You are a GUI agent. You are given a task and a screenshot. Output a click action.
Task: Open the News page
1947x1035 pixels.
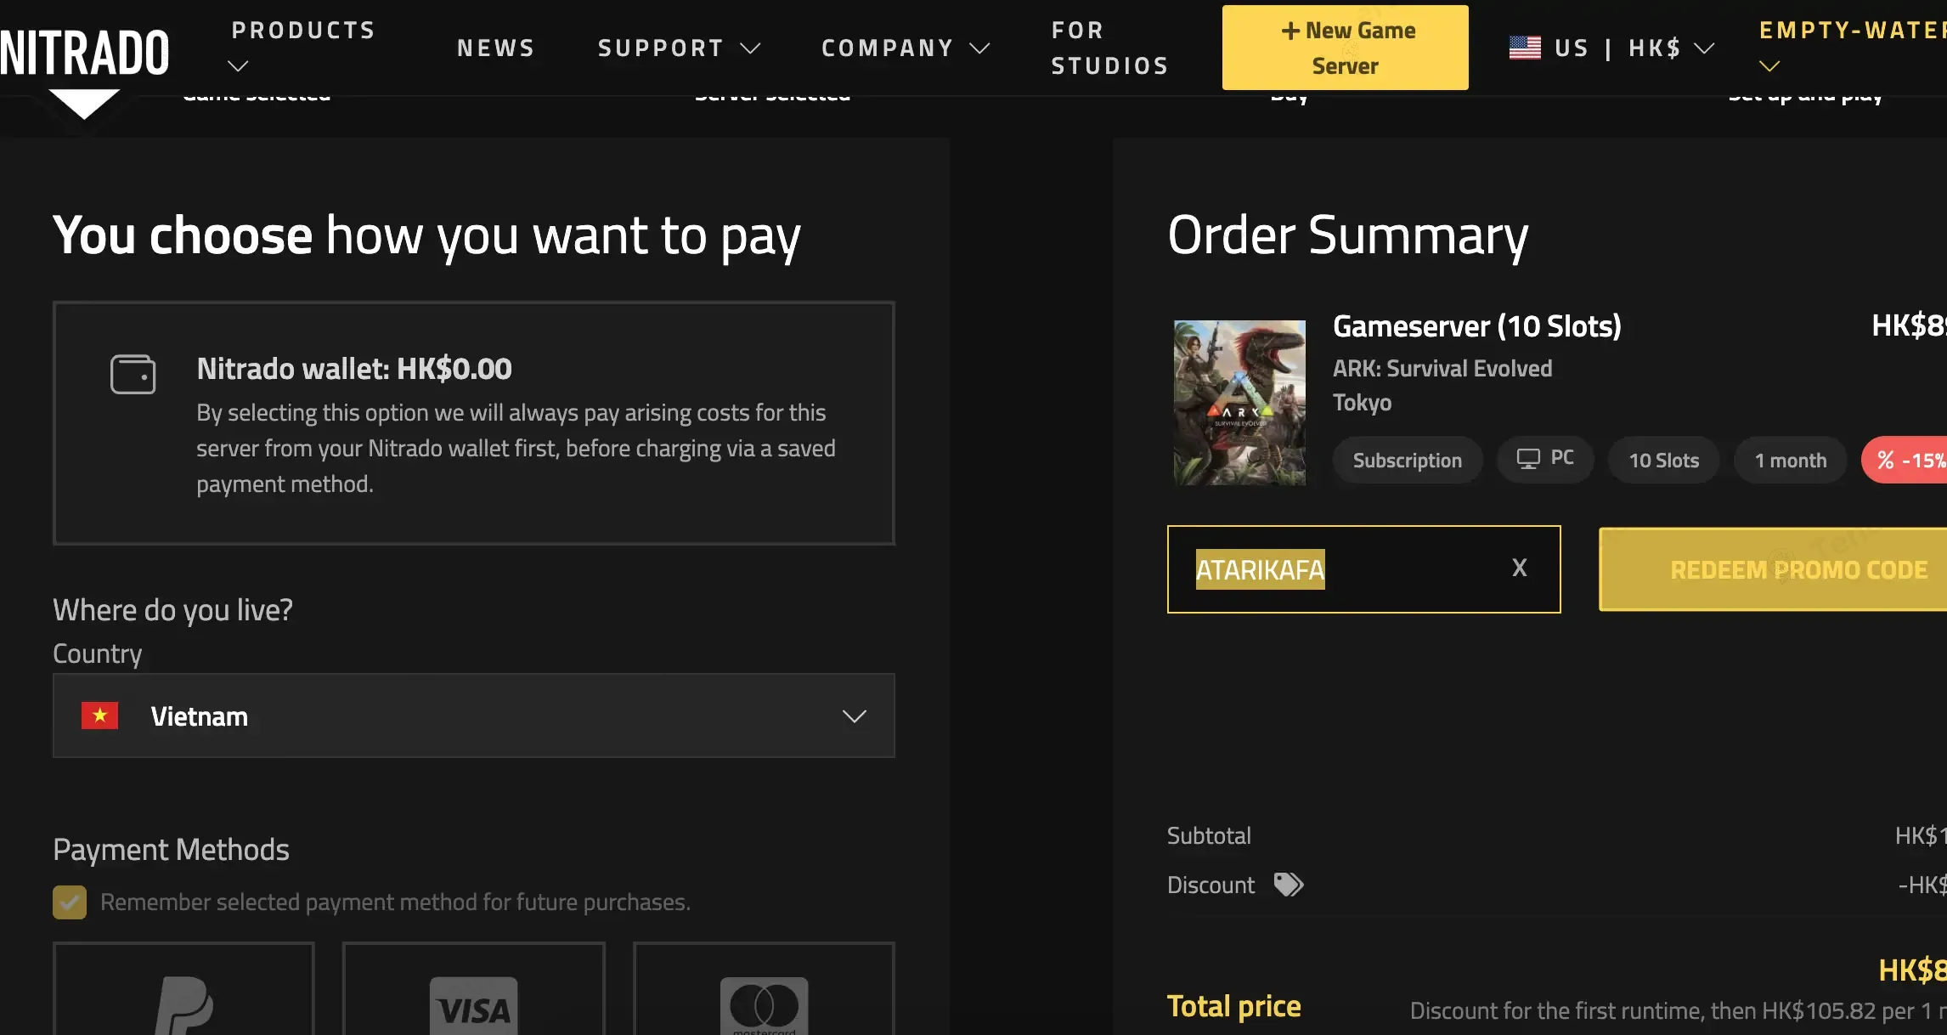tap(496, 48)
